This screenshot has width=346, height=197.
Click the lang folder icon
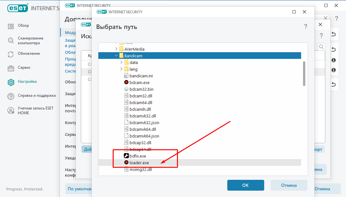[126, 69]
